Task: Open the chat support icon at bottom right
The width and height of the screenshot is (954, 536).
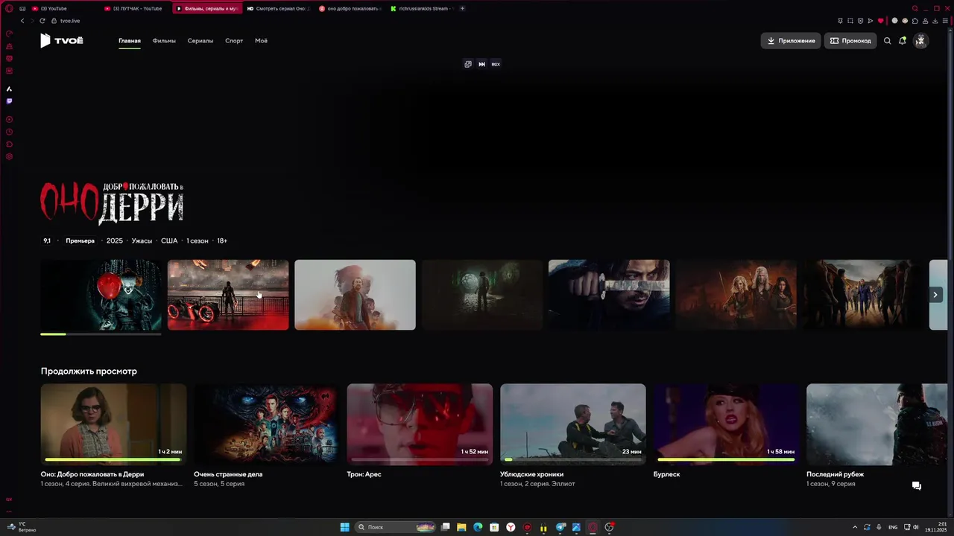Action: click(x=917, y=485)
